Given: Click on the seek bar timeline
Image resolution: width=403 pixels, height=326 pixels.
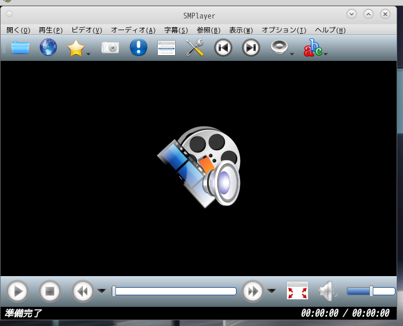Looking at the screenshot, I should [174, 291].
